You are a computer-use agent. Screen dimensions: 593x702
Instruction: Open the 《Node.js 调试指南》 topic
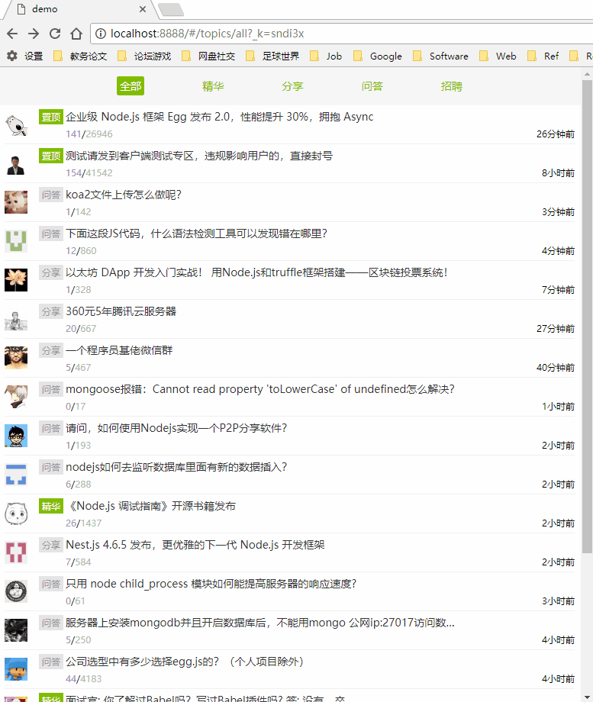click(150, 507)
